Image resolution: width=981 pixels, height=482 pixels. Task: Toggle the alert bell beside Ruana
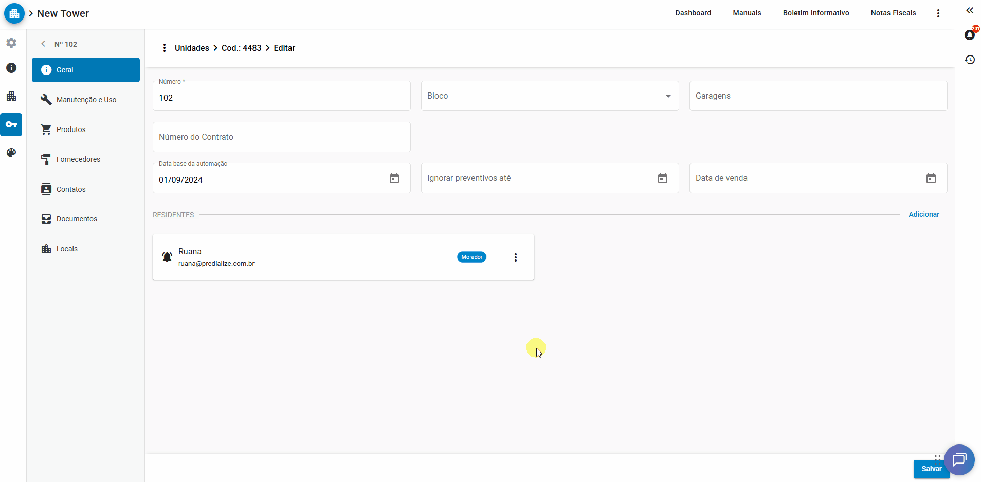coord(167,257)
